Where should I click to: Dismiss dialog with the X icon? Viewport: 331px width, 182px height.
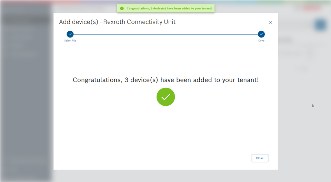point(270,23)
